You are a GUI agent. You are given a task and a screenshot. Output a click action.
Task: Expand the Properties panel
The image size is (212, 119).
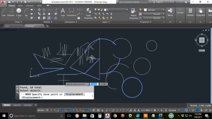coord(146,22)
